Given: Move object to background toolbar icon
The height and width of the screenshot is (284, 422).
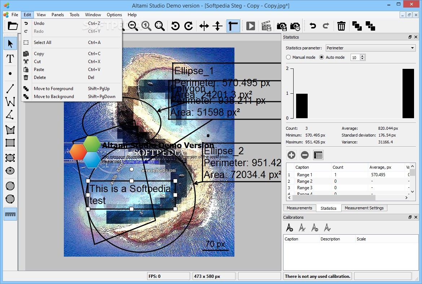Looking at the screenshot, I should click(370, 26).
